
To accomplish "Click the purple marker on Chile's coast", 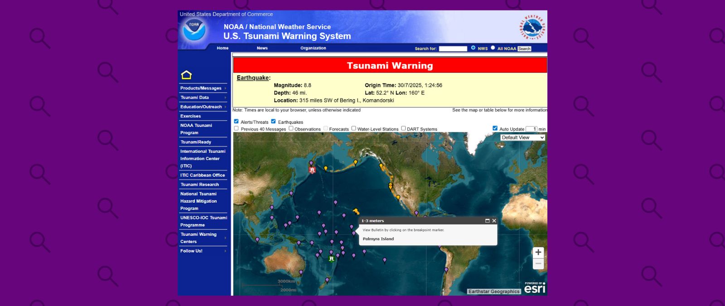I will pos(446,270).
